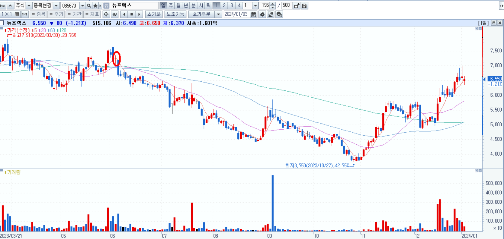Select monthly 월 period tab
The image size is (504, 239).
(x=178, y=5)
